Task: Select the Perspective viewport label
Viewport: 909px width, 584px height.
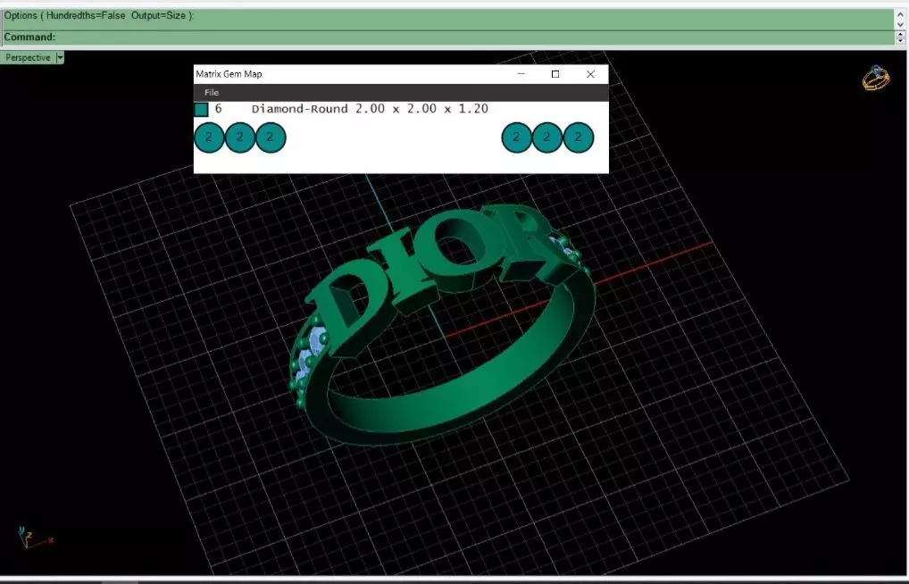Action: point(28,57)
